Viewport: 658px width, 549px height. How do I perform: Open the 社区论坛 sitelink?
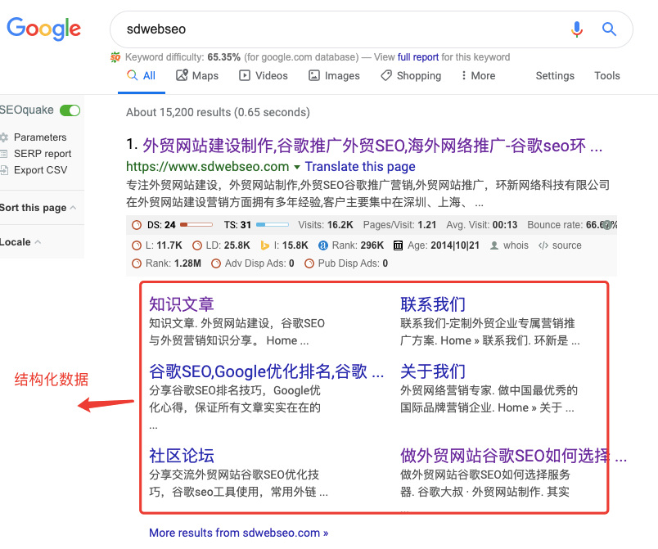[x=182, y=456]
